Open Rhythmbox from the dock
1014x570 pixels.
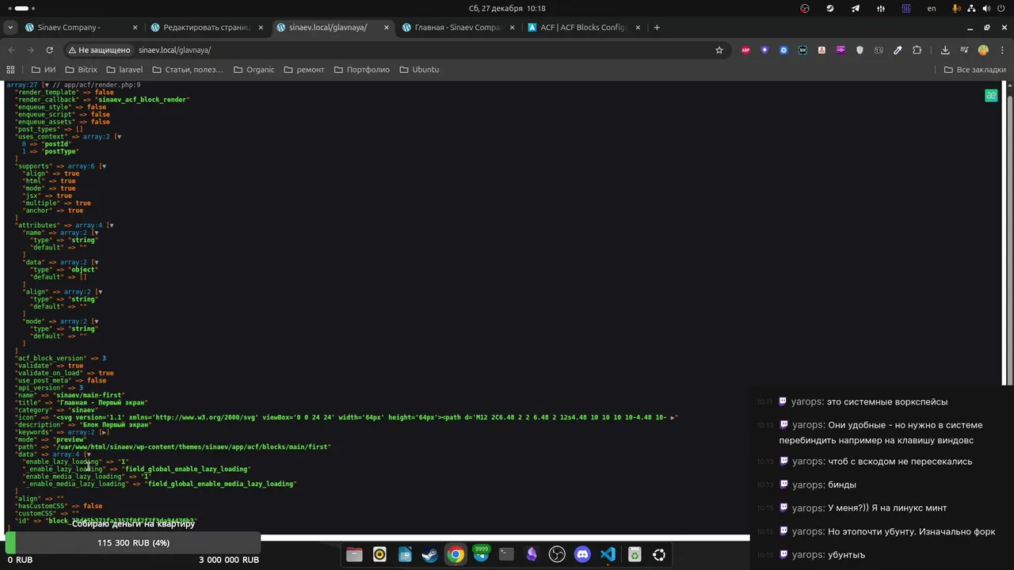(379, 555)
